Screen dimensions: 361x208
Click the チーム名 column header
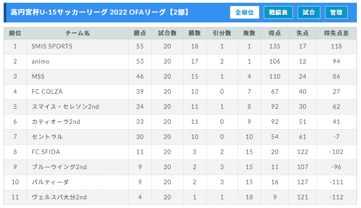click(x=78, y=33)
